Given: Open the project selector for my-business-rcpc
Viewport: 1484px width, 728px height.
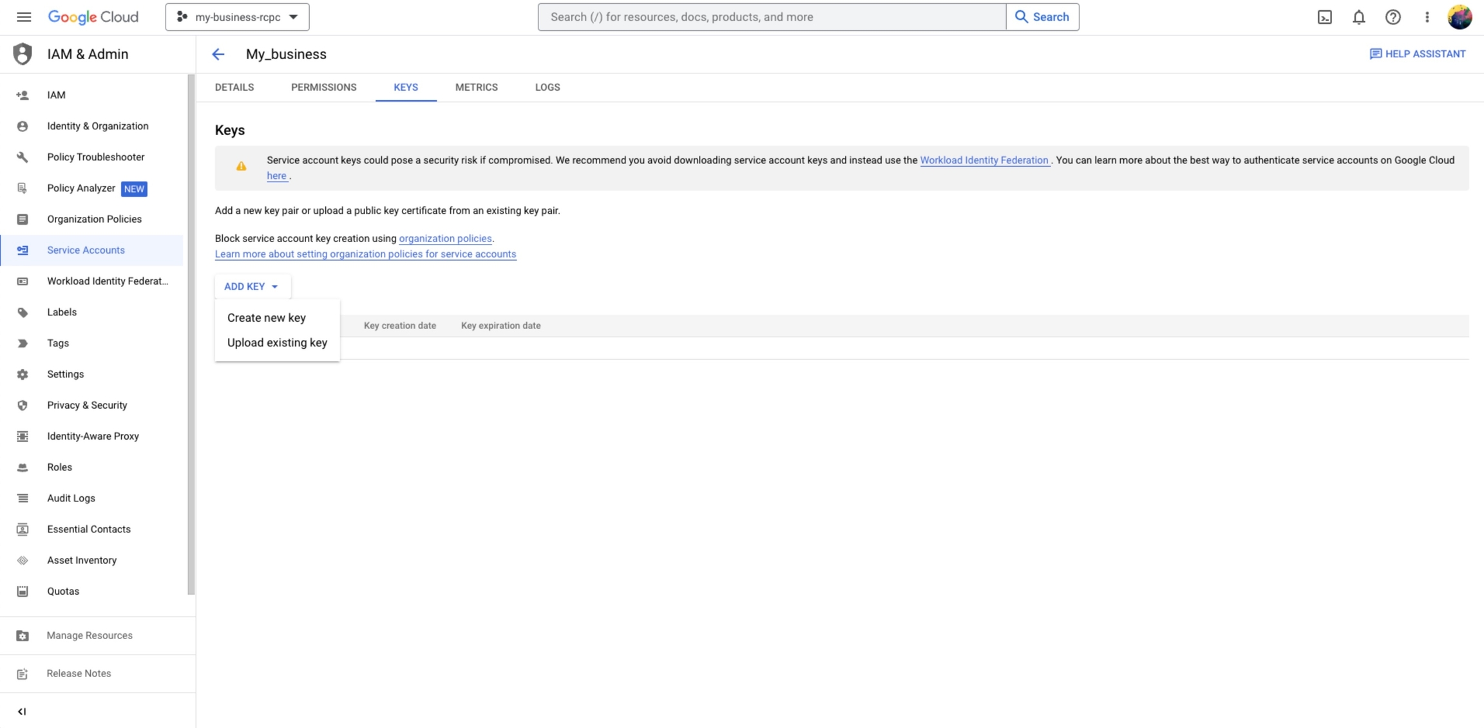Looking at the screenshot, I should click(x=236, y=17).
